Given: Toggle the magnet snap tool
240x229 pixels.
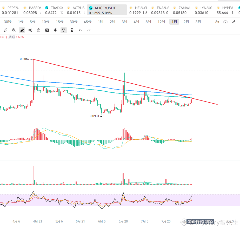Looking at the screenshot, I should (55, 30).
